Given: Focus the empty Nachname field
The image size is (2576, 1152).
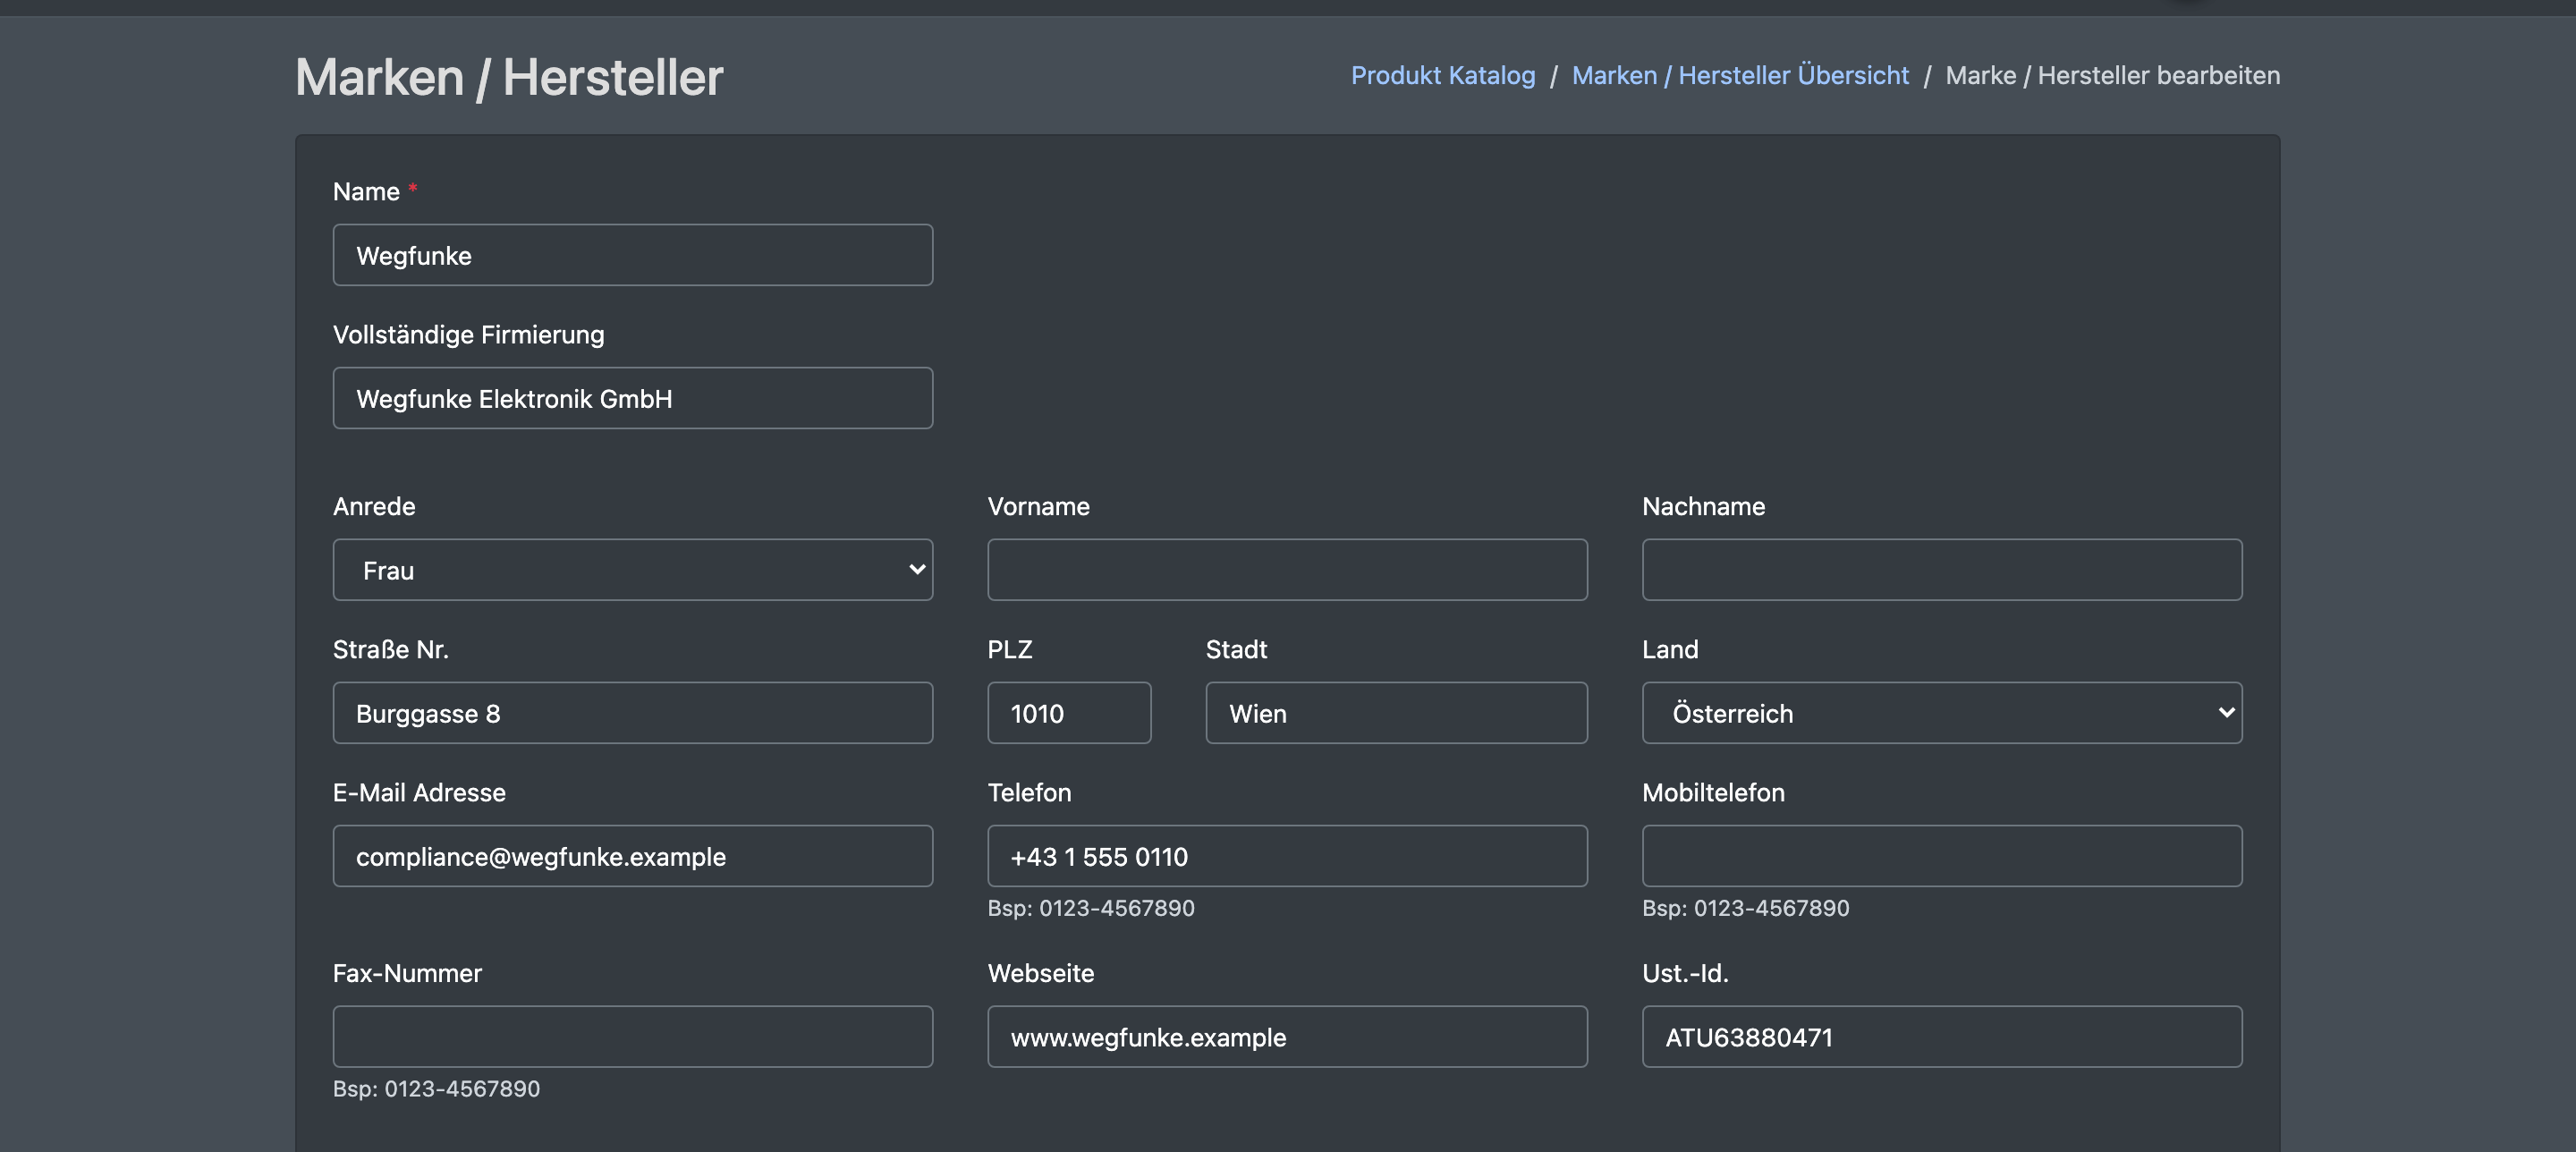Looking at the screenshot, I should [x=1942, y=570].
